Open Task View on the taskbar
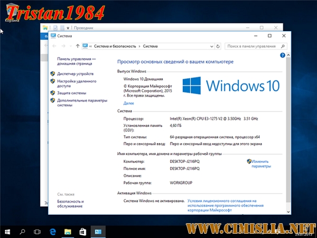The height and width of the screenshot is (238, 317). tap(37, 232)
